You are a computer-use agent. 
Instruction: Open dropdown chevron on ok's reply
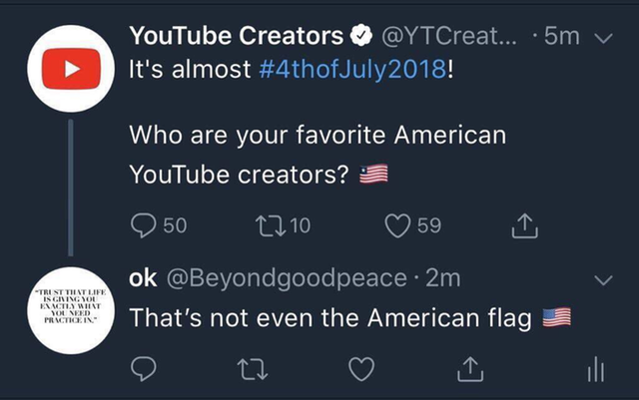point(603,280)
